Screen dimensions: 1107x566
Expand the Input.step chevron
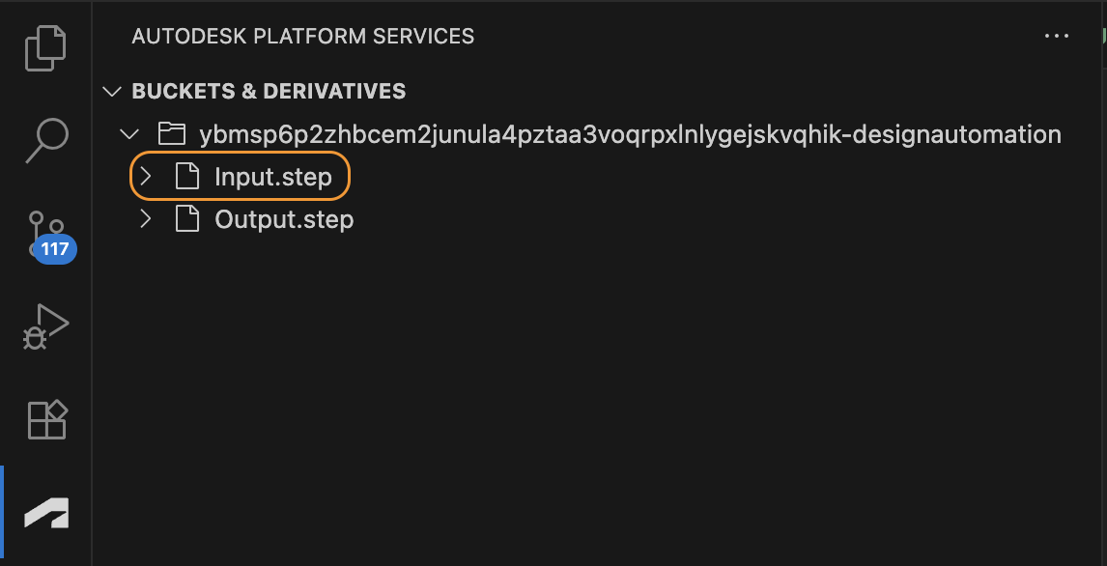(x=146, y=177)
